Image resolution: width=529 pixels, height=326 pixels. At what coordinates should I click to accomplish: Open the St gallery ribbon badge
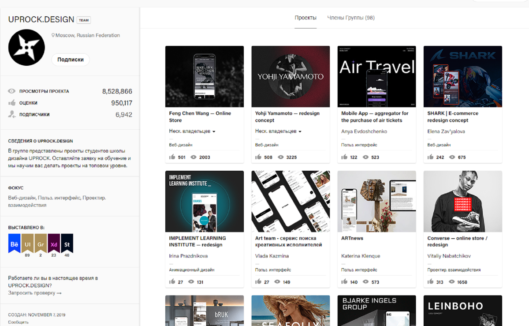67,244
